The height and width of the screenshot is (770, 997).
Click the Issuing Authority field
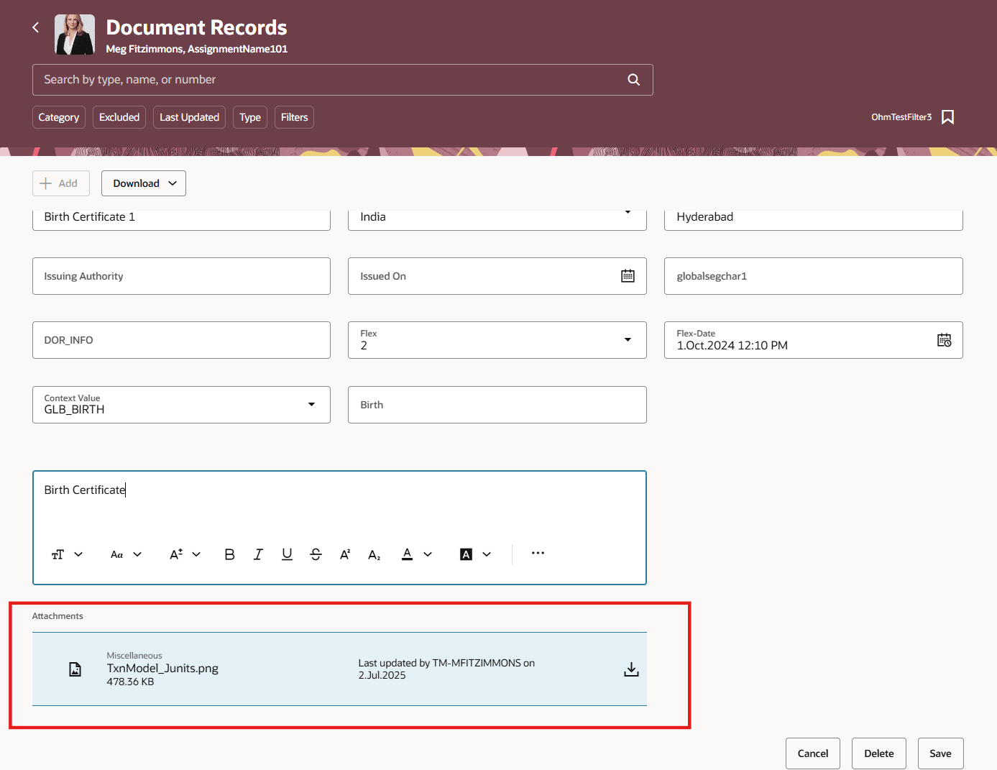click(x=181, y=276)
